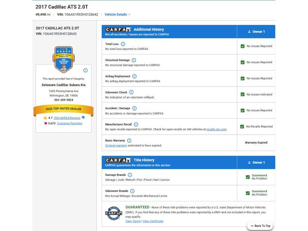Open View Terms link
The width and height of the screenshot is (308, 231).
pyautogui.click(x=133, y=221)
